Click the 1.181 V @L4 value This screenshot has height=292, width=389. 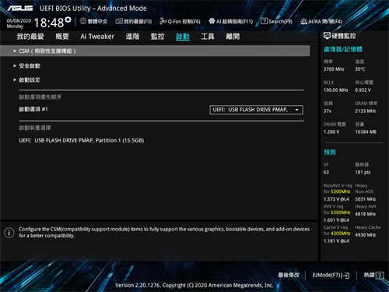point(336,241)
